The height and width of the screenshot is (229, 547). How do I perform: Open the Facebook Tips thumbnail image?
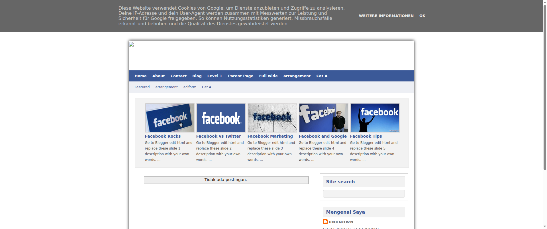[375, 118]
